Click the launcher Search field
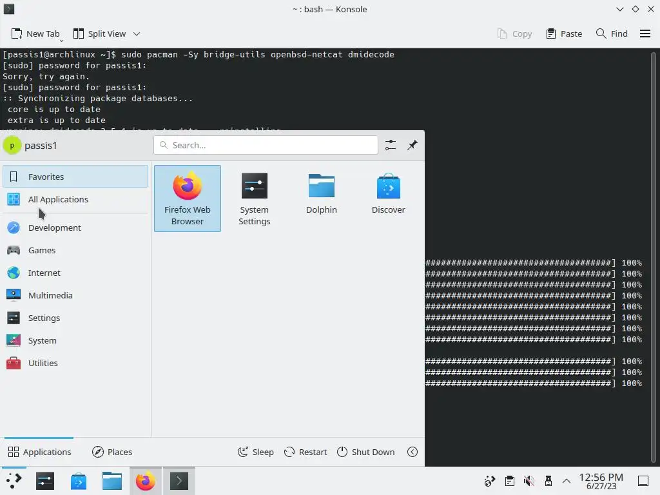This screenshot has height=495, width=660. [x=266, y=145]
